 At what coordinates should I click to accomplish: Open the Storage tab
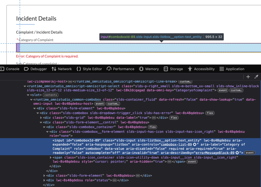coord(173,69)
